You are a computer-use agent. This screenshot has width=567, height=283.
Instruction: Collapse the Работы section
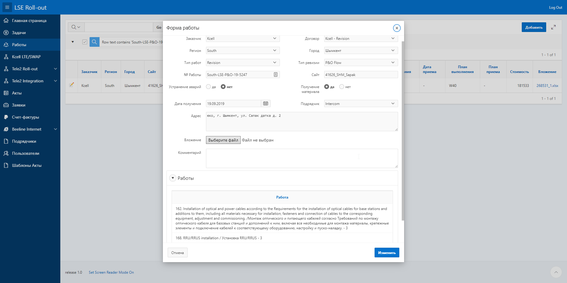point(173,178)
